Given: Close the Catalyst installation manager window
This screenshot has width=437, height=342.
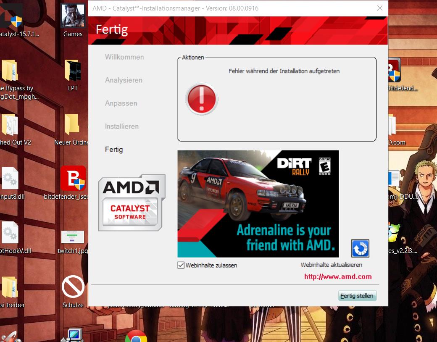Looking at the screenshot, I should (379, 8).
